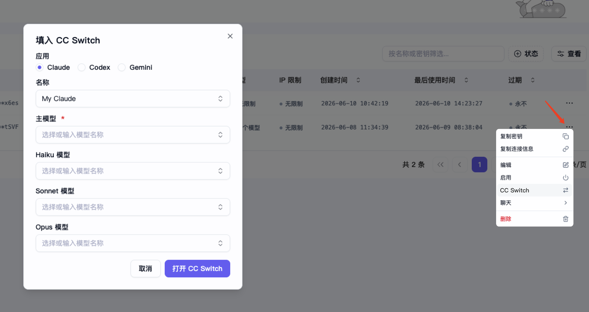Screen dimensions: 589x312
Task: Open the Opus model dropdown
Action: point(133,243)
